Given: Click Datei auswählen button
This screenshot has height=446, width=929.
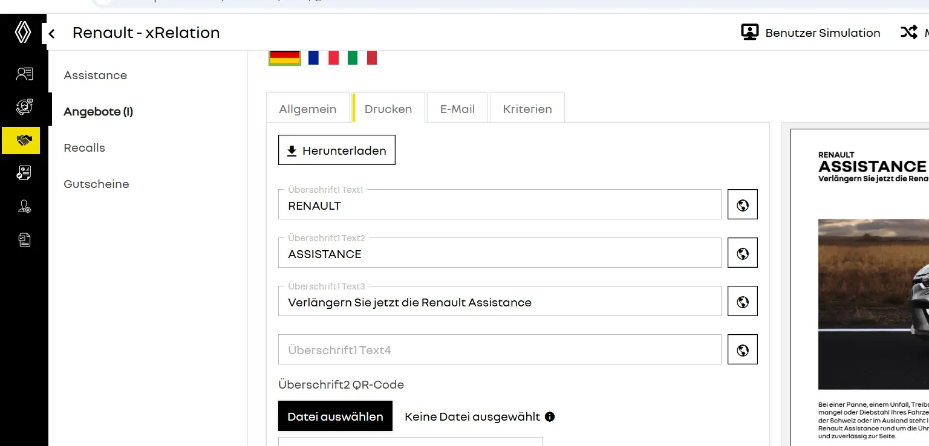Looking at the screenshot, I should click(x=336, y=416).
